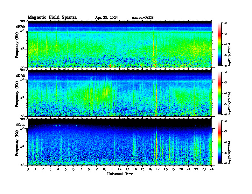
Task: Click the hour tick label "16" on time axis
Action: [x=150, y=169]
